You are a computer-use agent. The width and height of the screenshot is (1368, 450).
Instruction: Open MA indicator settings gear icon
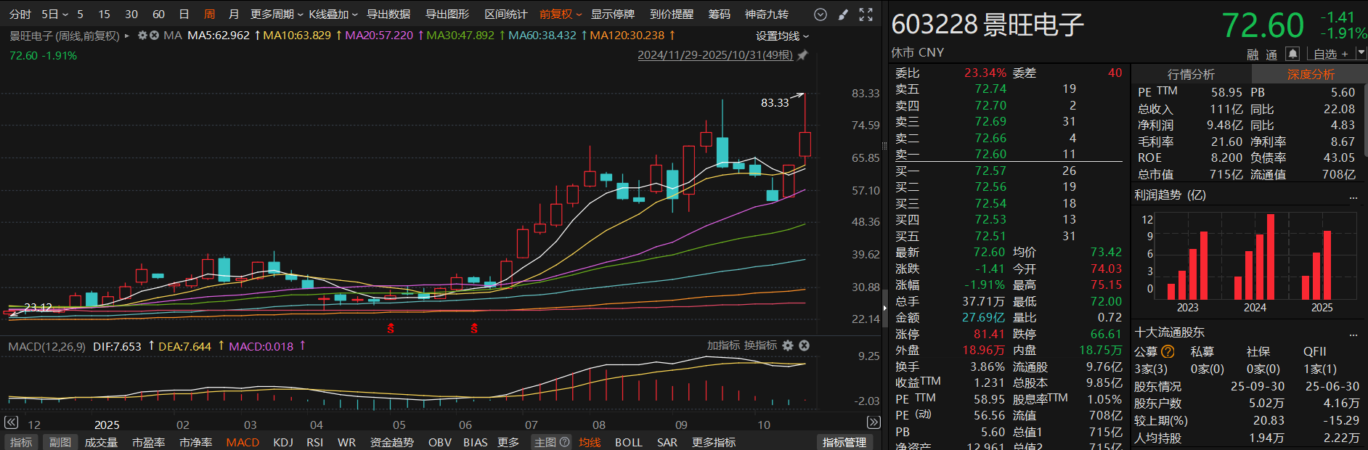click(x=142, y=35)
